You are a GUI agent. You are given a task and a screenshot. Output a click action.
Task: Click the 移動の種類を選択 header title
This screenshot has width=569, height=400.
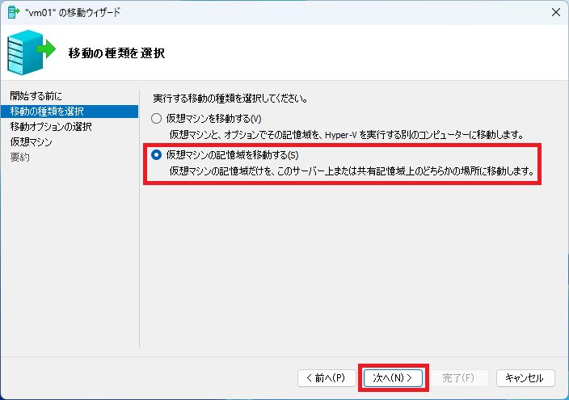pyautogui.click(x=116, y=53)
